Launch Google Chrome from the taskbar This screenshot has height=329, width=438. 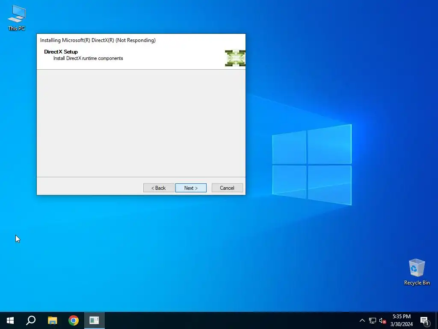tap(74, 320)
